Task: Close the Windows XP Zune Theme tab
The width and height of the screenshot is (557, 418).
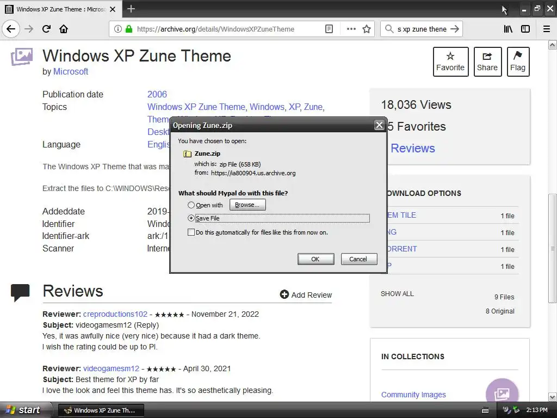Action: click(x=113, y=9)
